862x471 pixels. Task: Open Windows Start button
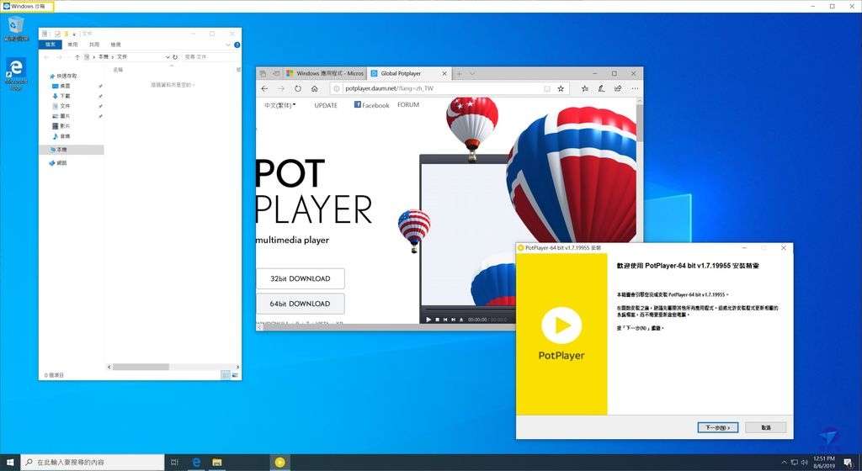click(x=10, y=463)
